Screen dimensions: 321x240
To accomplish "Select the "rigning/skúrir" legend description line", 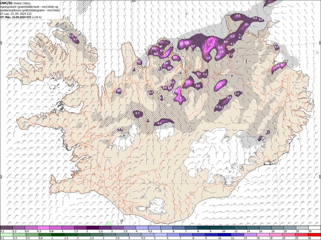I will point(29,7).
